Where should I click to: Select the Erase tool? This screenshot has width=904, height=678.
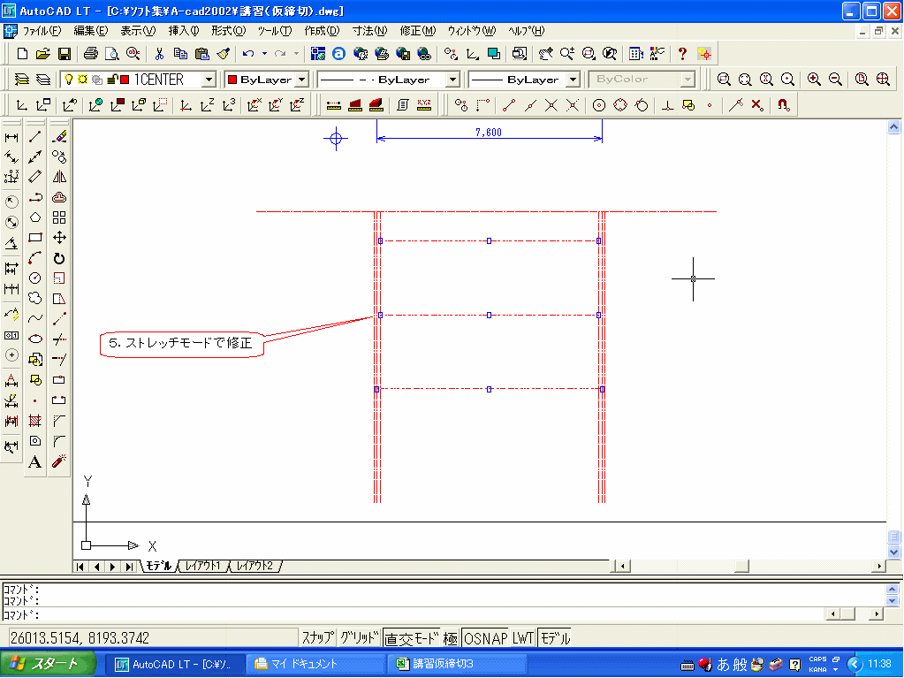(x=59, y=137)
